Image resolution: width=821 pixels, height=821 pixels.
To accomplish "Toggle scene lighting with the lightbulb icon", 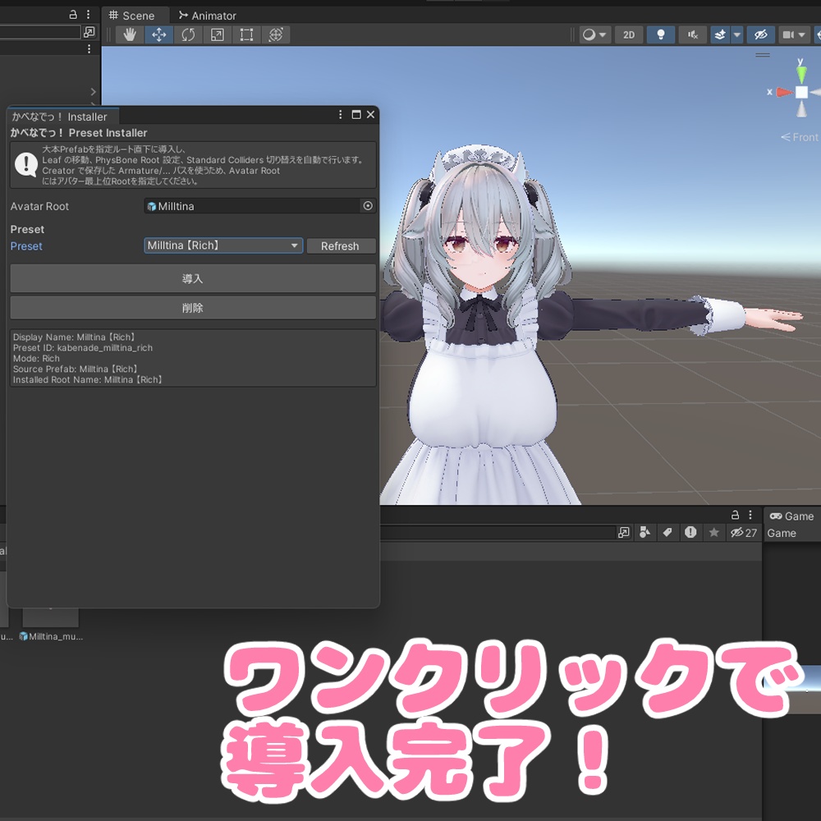I will [661, 34].
